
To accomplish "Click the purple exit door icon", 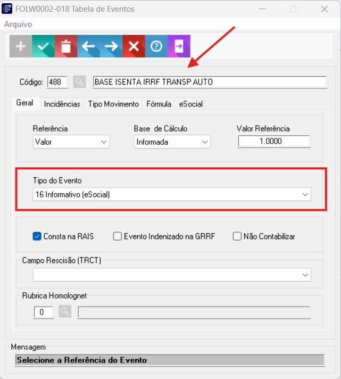I will pos(179,46).
